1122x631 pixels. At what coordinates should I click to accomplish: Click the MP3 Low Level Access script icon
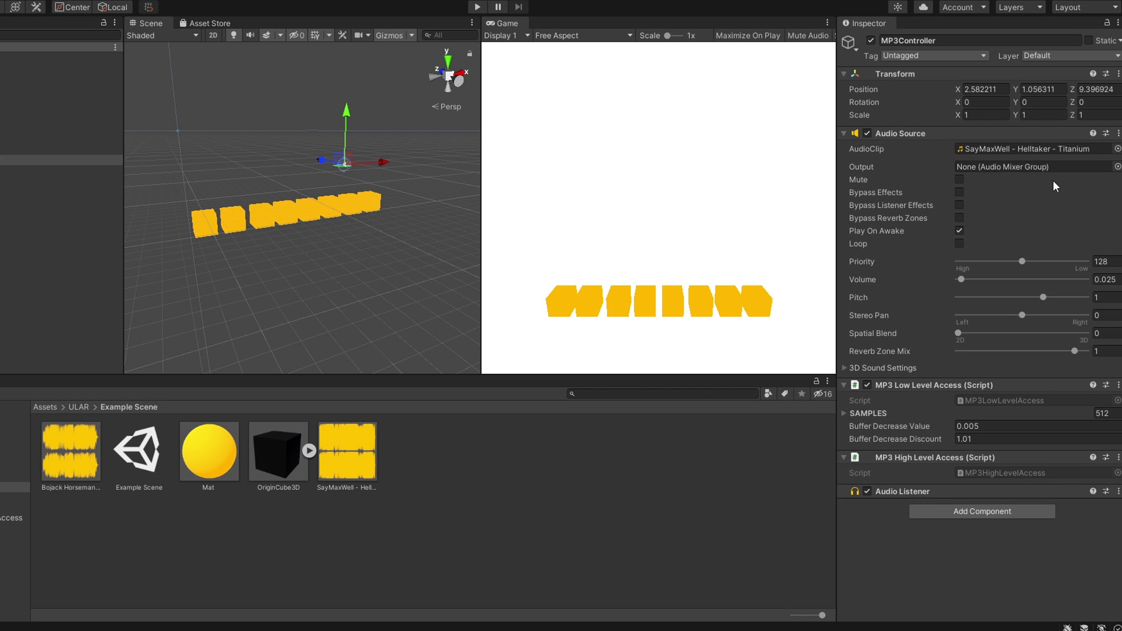tap(854, 384)
